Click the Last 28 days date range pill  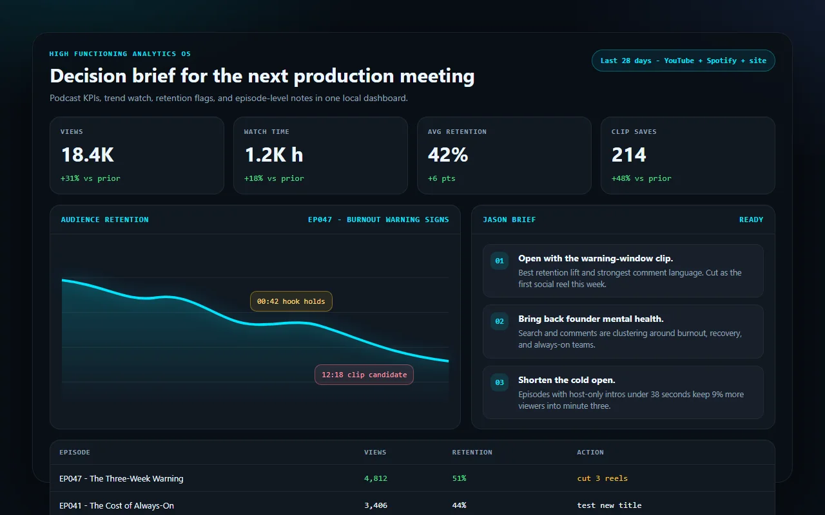pos(683,61)
